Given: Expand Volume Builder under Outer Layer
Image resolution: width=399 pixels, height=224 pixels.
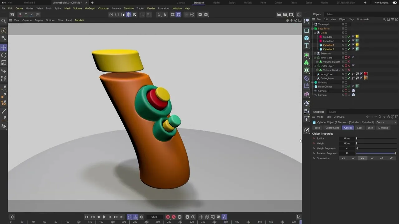Looking at the screenshot, I should click(x=317, y=70).
